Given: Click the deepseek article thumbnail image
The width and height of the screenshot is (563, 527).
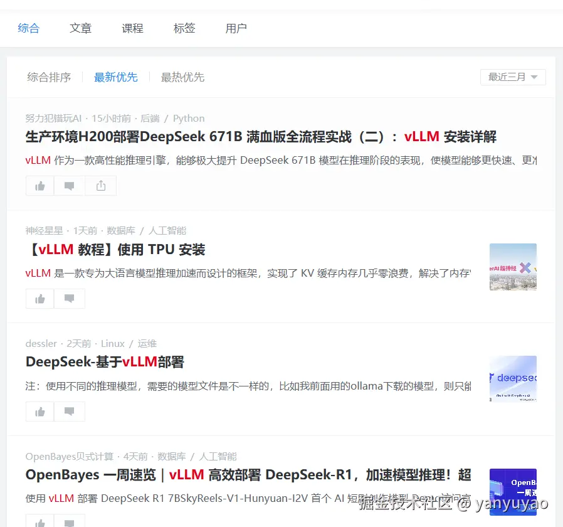Looking at the screenshot, I should (513, 379).
